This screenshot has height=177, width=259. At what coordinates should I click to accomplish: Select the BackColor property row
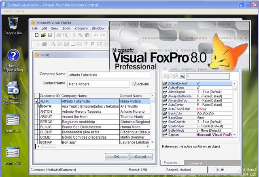[x=197, y=113]
